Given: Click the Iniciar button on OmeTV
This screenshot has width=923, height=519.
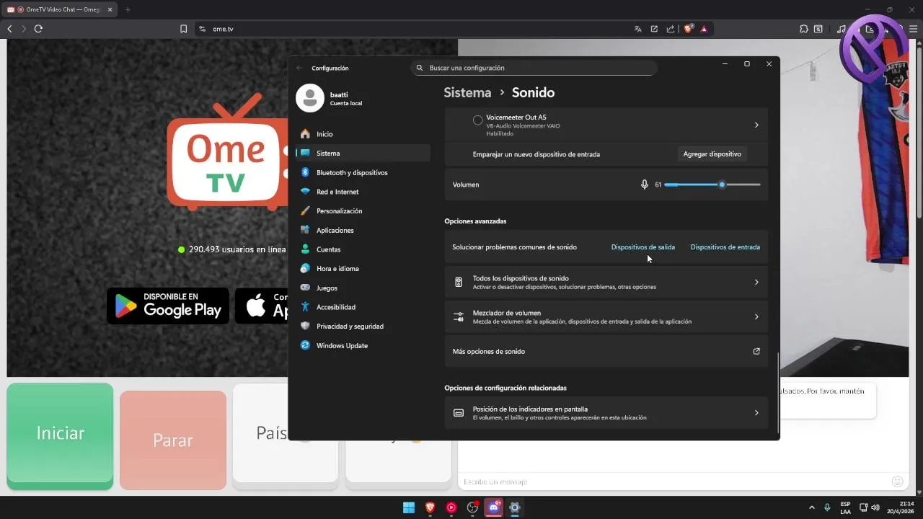Looking at the screenshot, I should pos(60,433).
